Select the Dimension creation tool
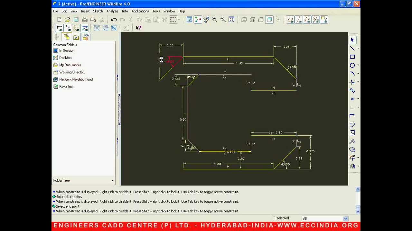The height and width of the screenshot is (231, 412). tap(352, 116)
